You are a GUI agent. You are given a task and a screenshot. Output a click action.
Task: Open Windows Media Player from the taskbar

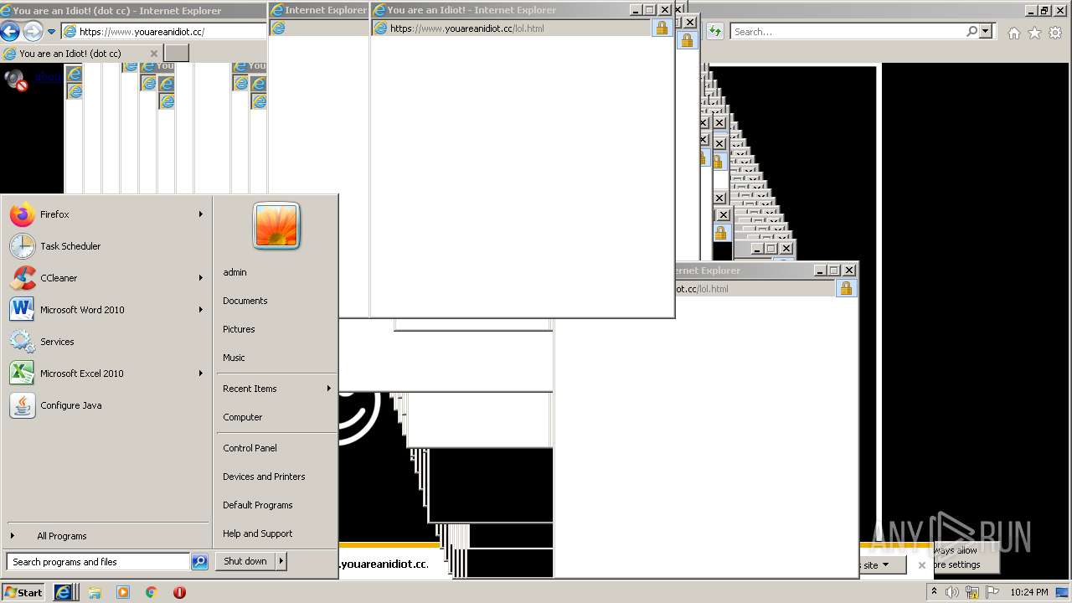tap(123, 592)
